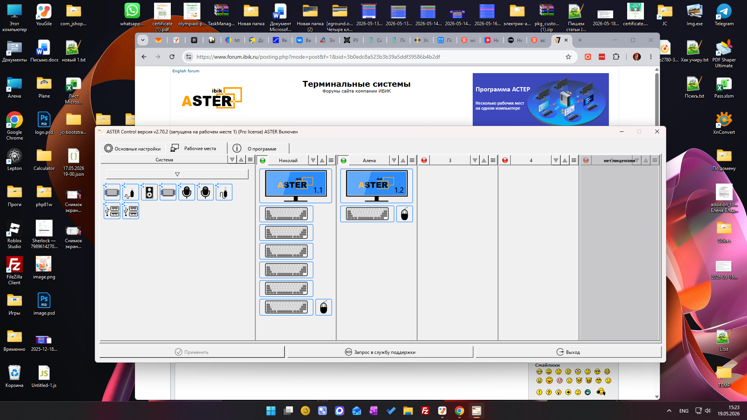Expand the wide triangle bar under Система
Screen dimensions: 747x420
pos(177,174)
